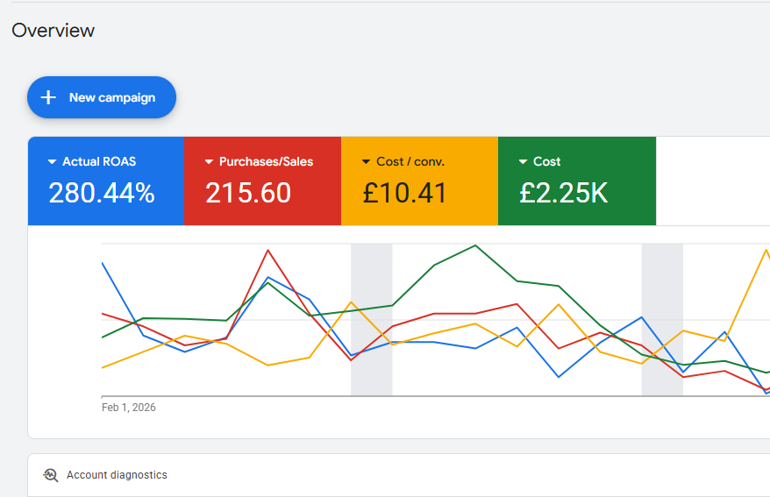This screenshot has width=770, height=497.
Task: Click the Feb 1, 2026 axis label
Action: [129, 408]
